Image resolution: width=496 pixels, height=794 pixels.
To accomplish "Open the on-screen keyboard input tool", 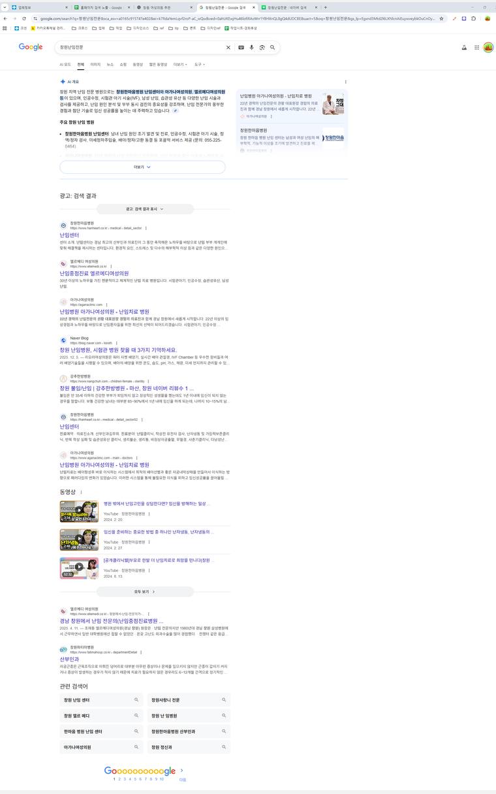I will coord(241,47).
